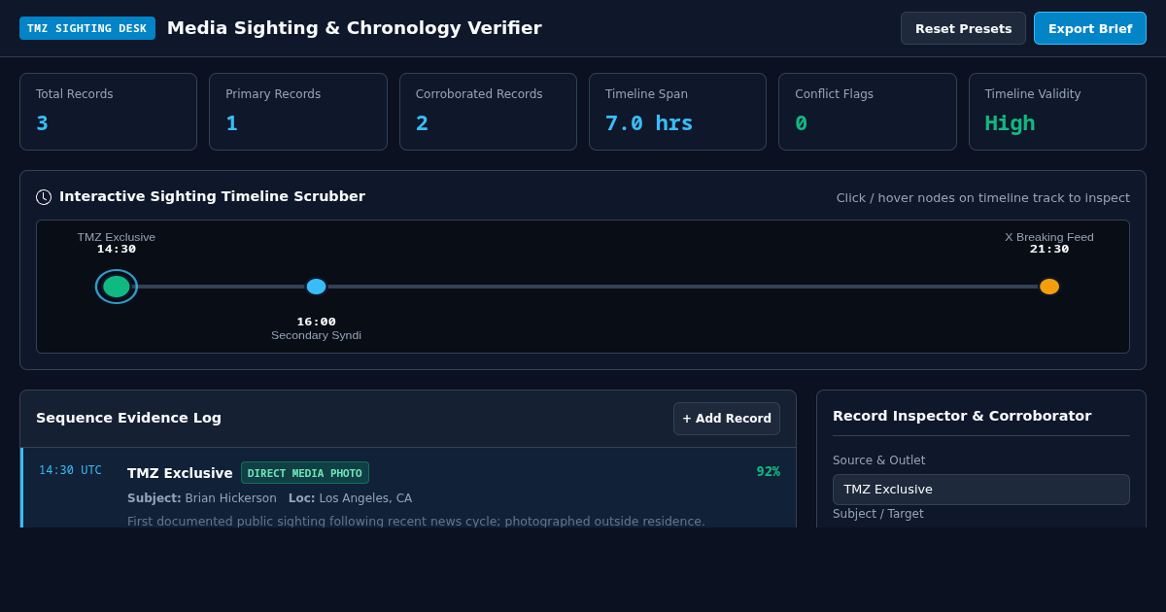The height and width of the screenshot is (612, 1166).
Task: Select the green 14:30 TMZ Exclusive node
Action: [117, 287]
